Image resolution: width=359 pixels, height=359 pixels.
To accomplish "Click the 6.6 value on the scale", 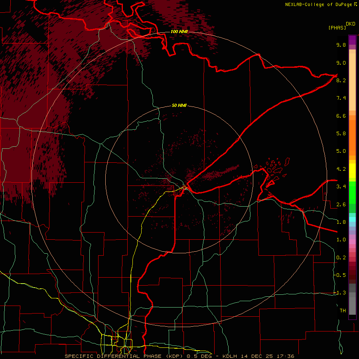I will (341, 116).
